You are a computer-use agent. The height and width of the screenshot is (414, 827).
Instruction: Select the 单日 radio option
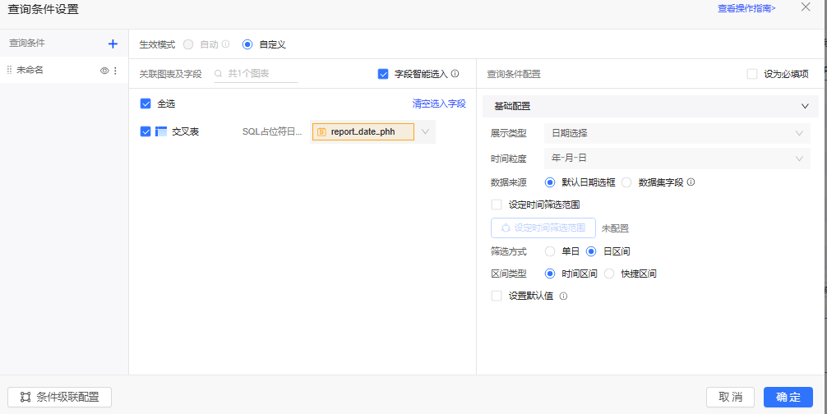[x=550, y=251]
